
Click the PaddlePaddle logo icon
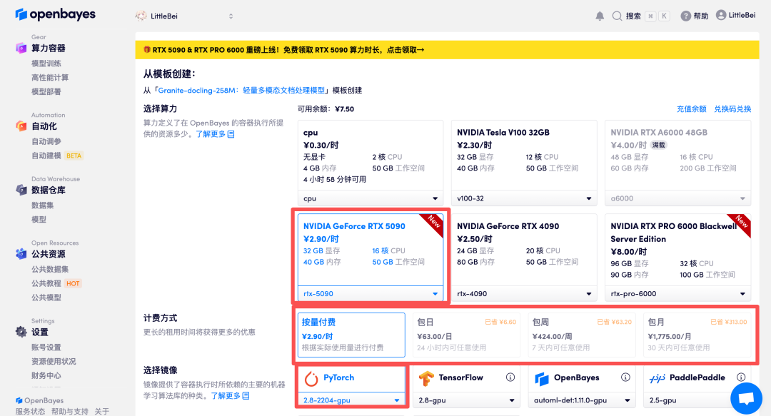[657, 378]
